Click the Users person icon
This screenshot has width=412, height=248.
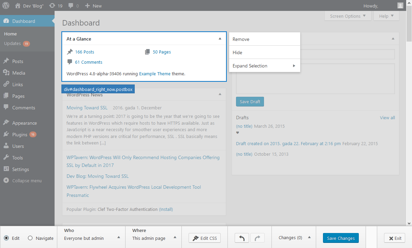(x=6, y=146)
